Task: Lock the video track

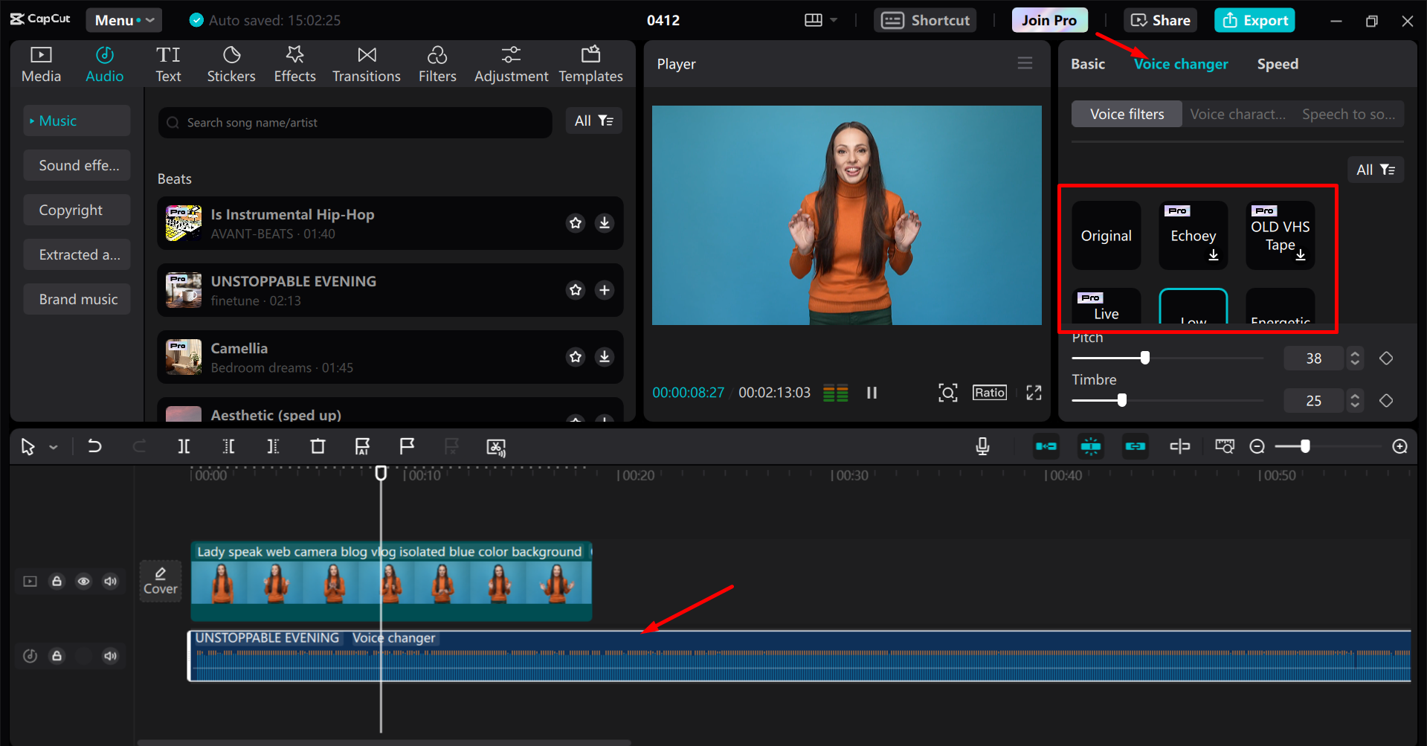Action: pyautogui.click(x=57, y=582)
